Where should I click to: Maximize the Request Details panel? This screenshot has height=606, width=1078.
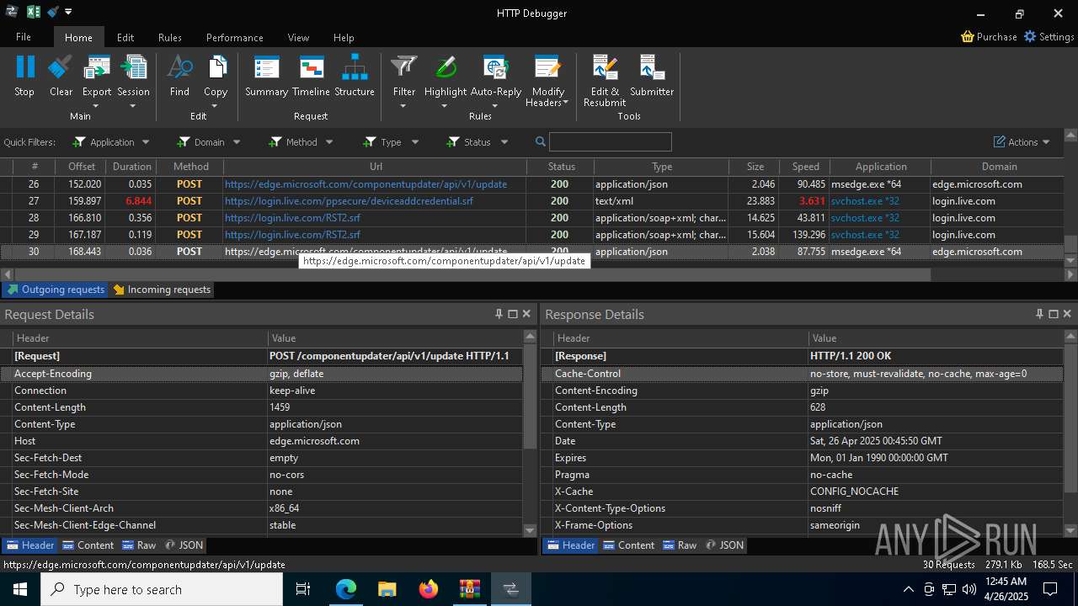tap(512, 314)
